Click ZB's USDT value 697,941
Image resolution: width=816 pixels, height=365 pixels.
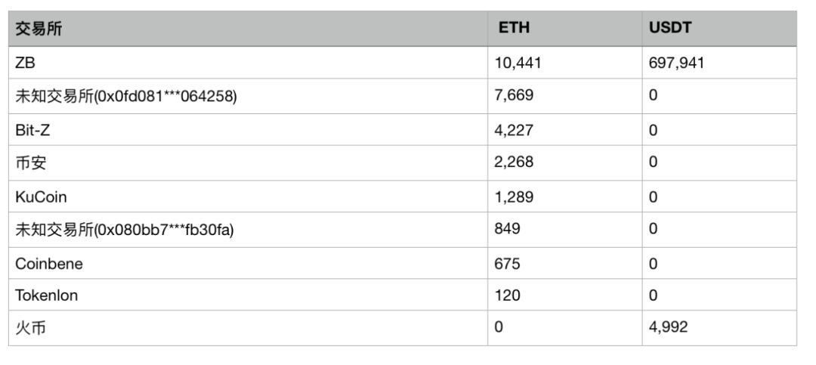point(676,63)
